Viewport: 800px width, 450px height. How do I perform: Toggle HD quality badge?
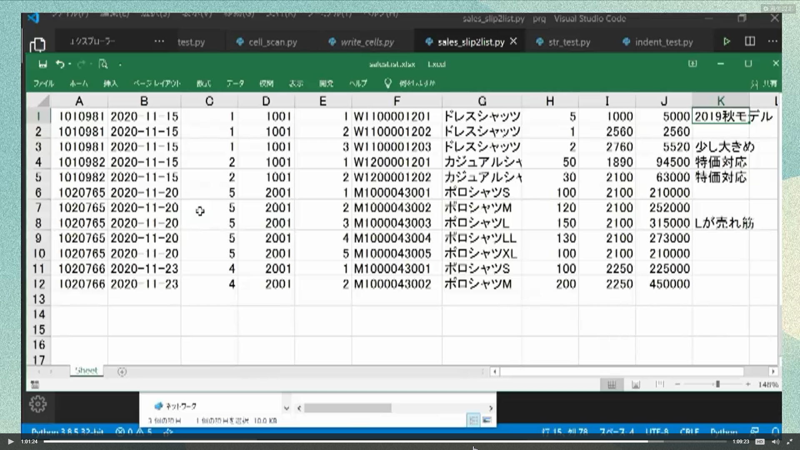(x=760, y=442)
